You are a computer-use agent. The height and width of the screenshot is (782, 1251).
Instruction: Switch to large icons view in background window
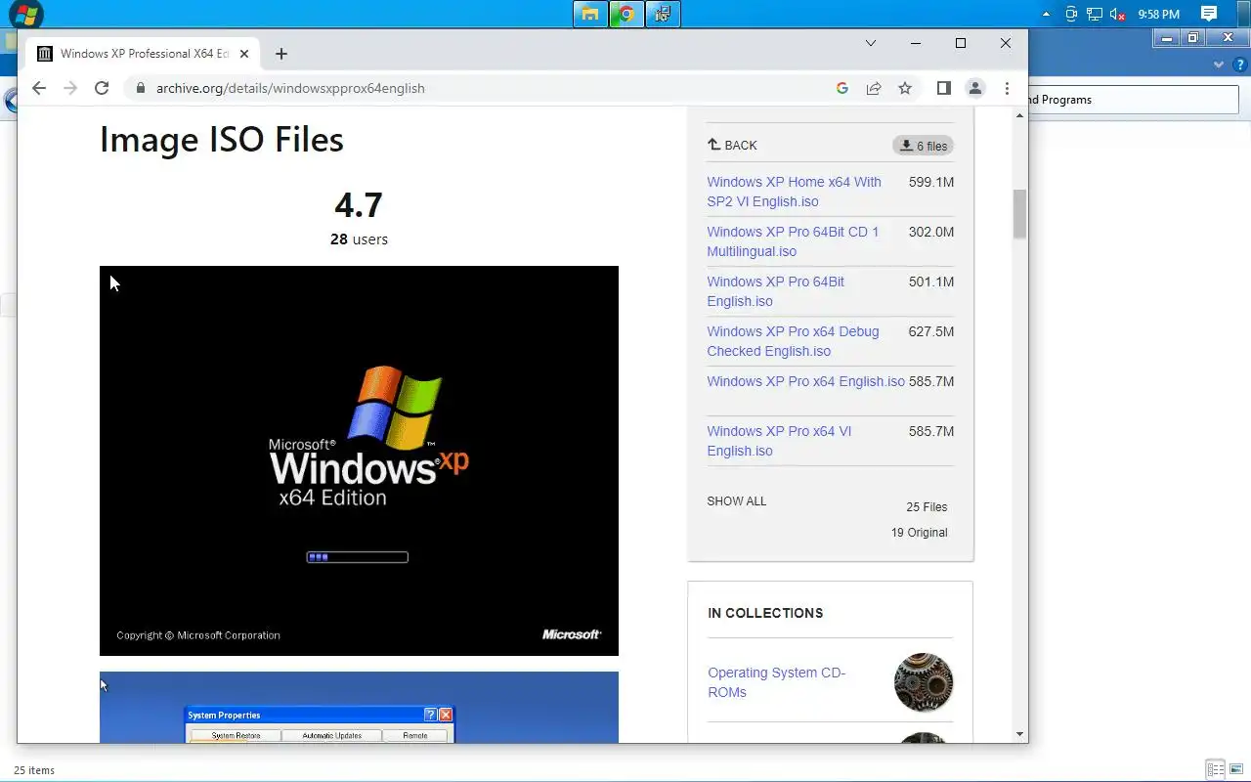tap(1236, 769)
